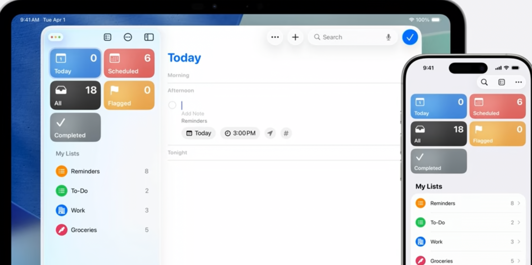Open the Flagged smart list on iPad
This screenshot has width=532, height=265.
[129, 95]
